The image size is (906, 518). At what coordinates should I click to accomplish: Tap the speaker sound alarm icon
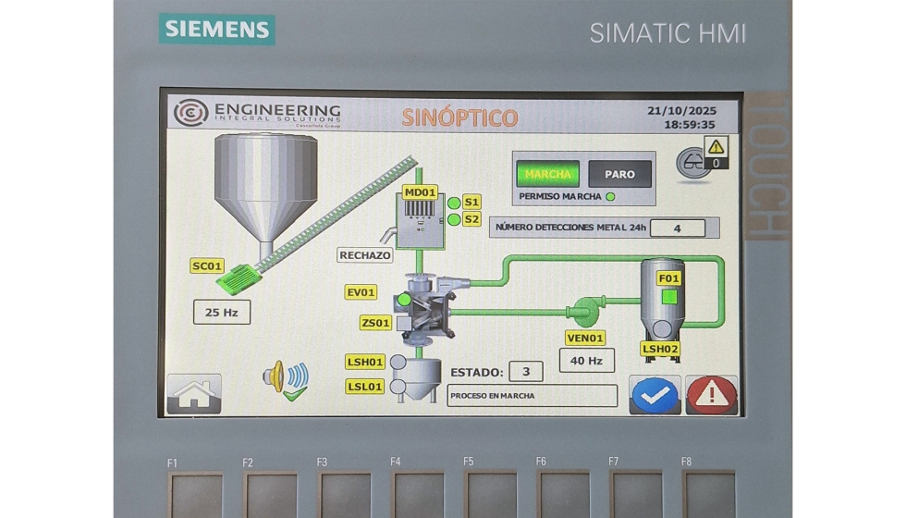[x=286, y=380]
